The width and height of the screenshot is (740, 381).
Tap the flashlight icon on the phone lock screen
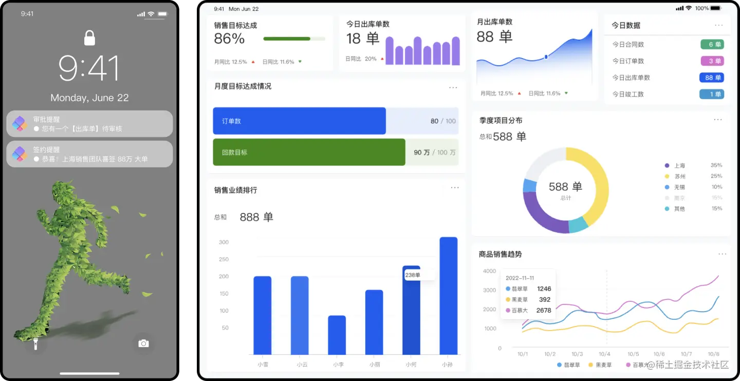(x=35, y=343)
